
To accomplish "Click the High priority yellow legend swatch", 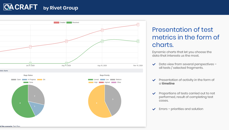I will pos(91,82).
